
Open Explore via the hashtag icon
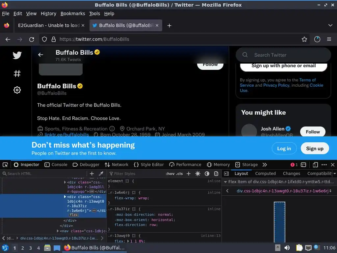pos(17,73)
